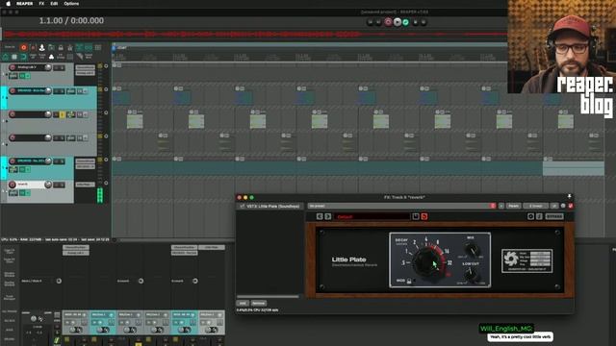Click the pencil icon in main toolbar

tap(80, 57)
